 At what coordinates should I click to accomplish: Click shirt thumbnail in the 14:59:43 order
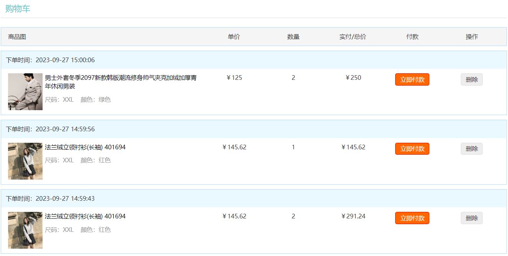25,230
